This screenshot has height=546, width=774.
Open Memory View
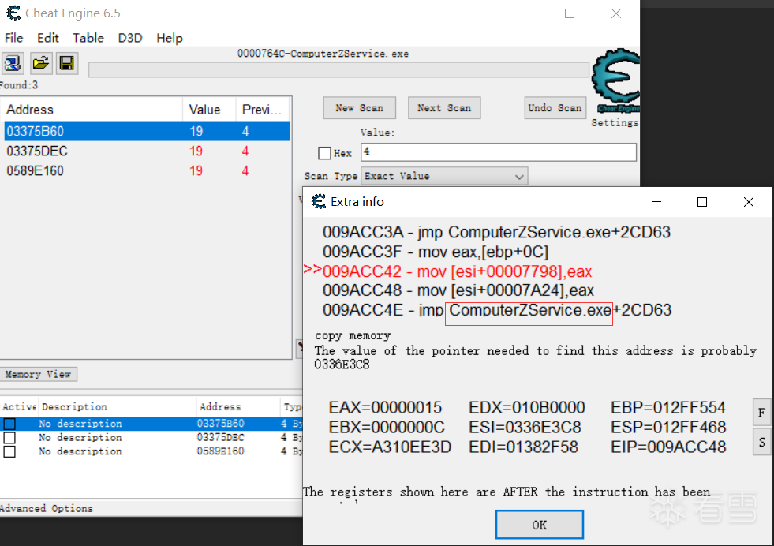click(38, 374)
